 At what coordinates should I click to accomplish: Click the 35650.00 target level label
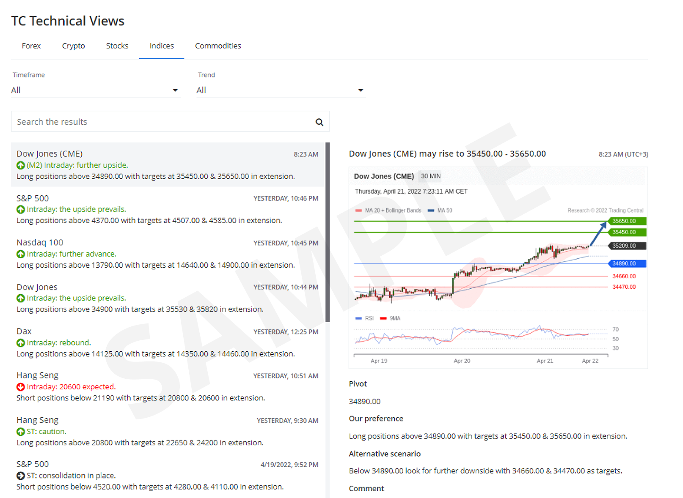627,221
